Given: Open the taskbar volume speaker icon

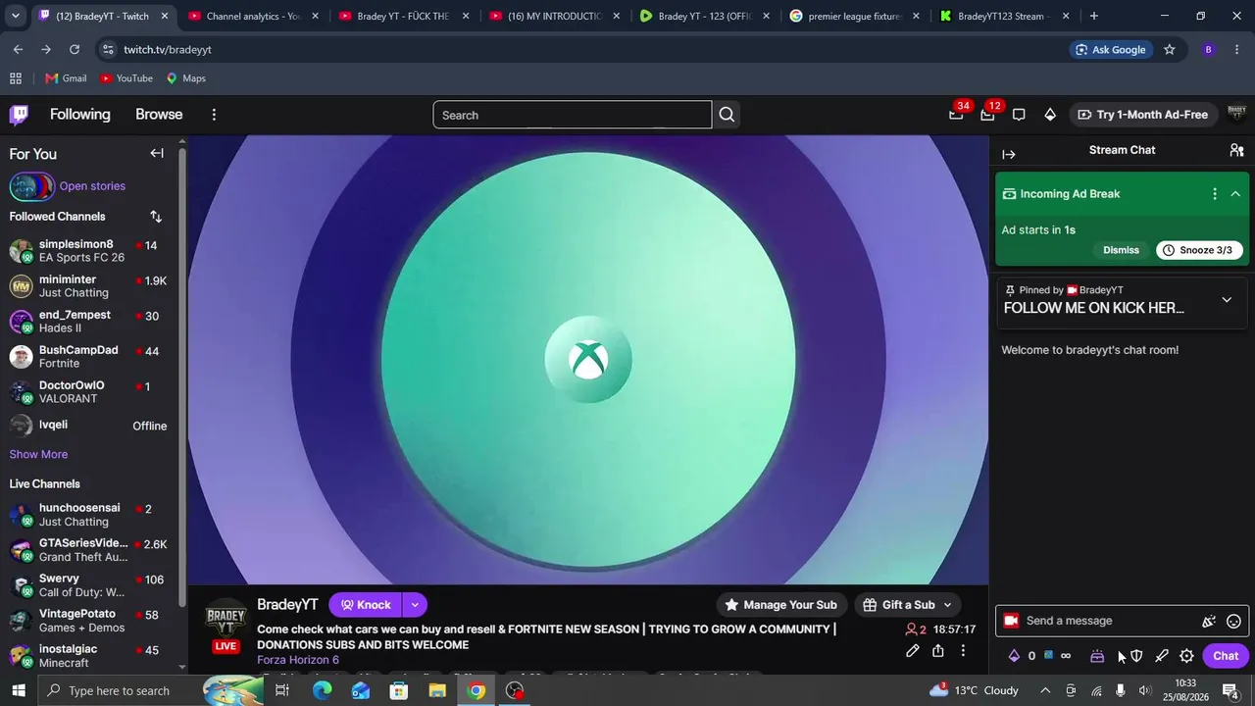Looking at the screenshot, I should [1145, 690].
